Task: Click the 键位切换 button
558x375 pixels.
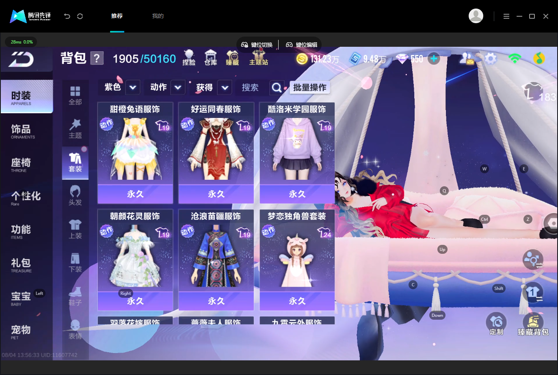Action: [x=257, y=45]
